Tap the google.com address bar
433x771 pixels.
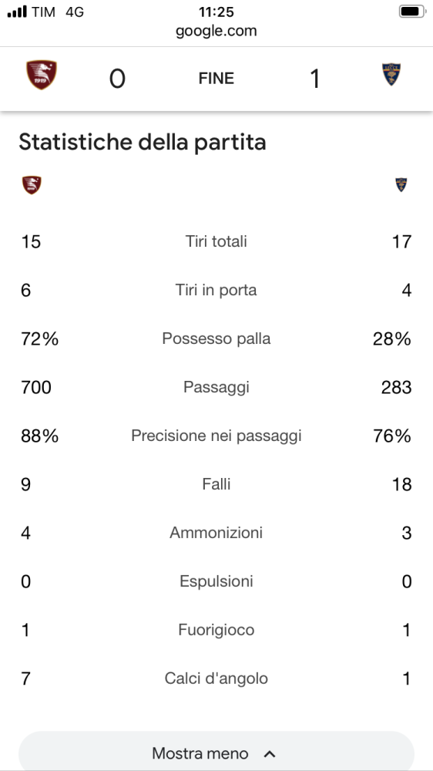(216, 31)
